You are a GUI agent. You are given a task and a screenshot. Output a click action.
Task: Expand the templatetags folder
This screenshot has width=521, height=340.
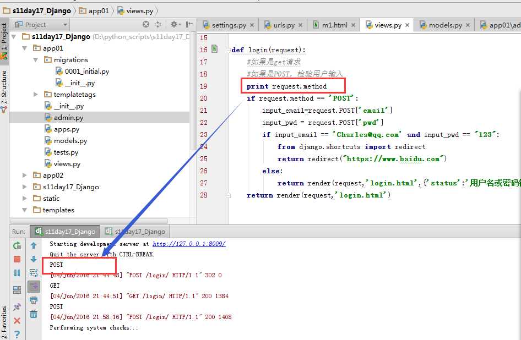(x=36, y=94)
